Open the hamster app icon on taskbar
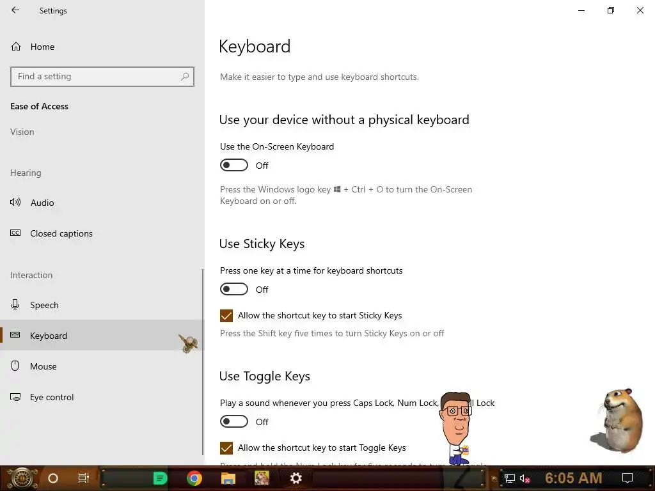This screenshot has height=491, width=655. coord(262,478)
